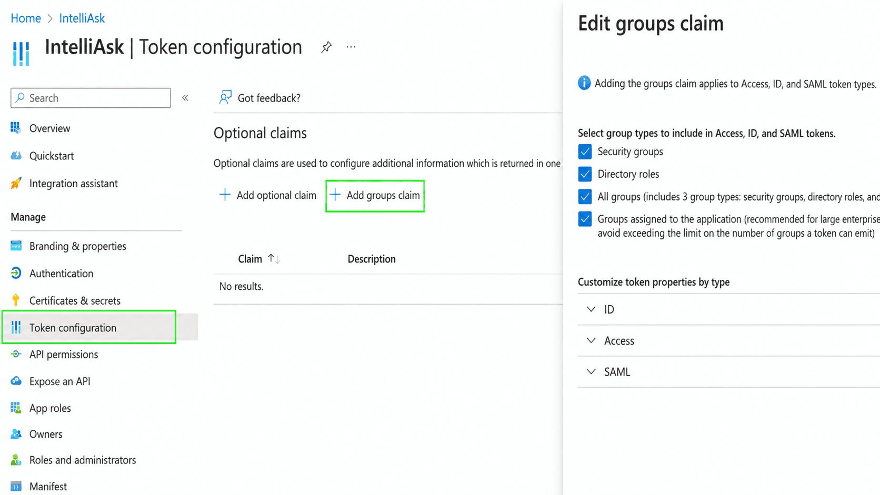Open Integration assistant in sidebar
The image size is (880, 495).
pos(74,184)
